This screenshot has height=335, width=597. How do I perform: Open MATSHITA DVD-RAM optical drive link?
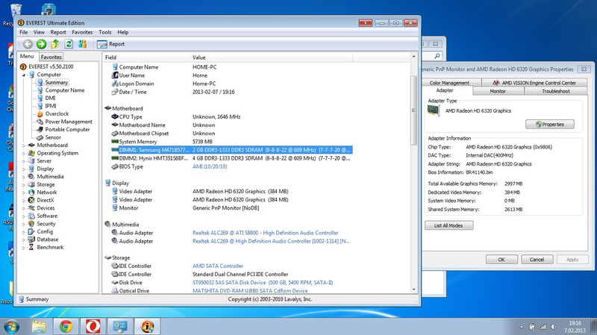coord(250,291)
